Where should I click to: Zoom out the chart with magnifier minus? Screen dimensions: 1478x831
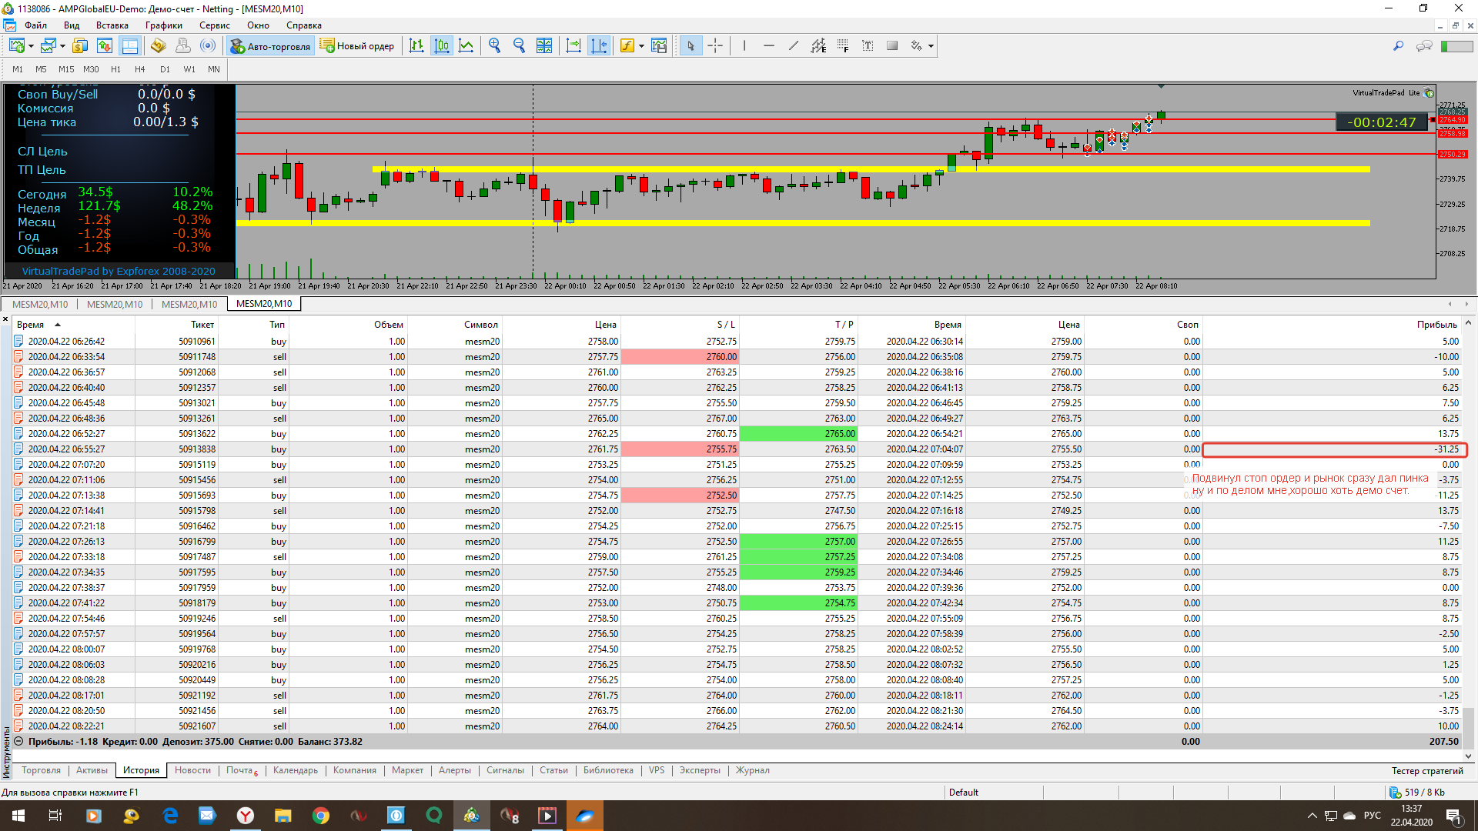[520, 46]
